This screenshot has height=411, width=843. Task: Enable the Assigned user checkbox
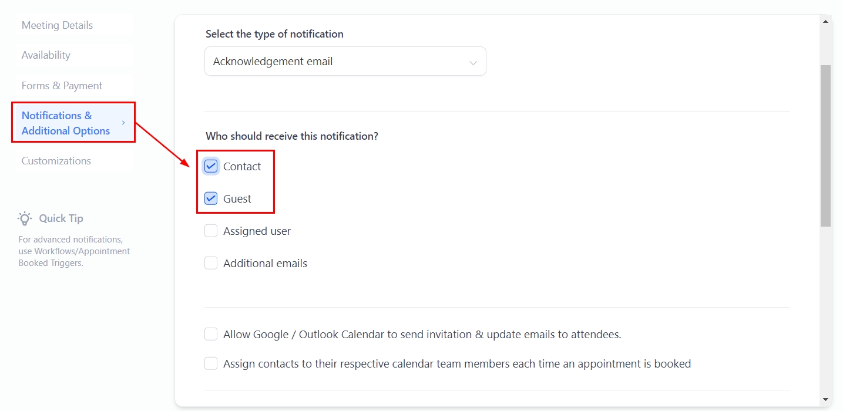211,231
